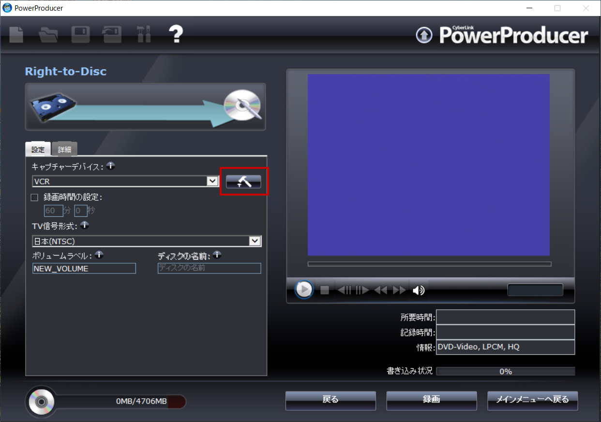
Task: Click the 戻る button
Action: [331, 400]
